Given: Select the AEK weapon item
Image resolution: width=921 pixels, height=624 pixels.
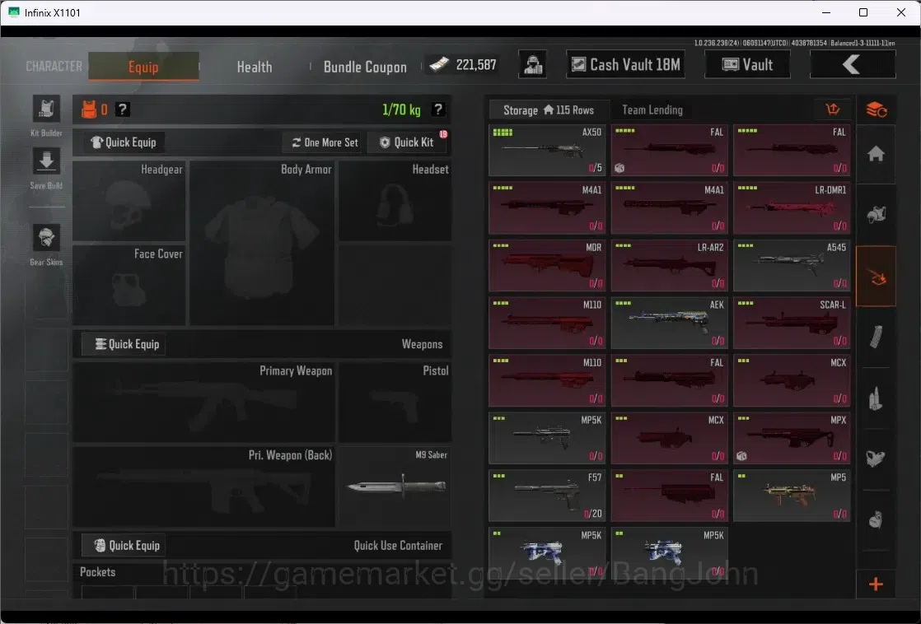Looking at the screenshot, I should pos(669,323).
